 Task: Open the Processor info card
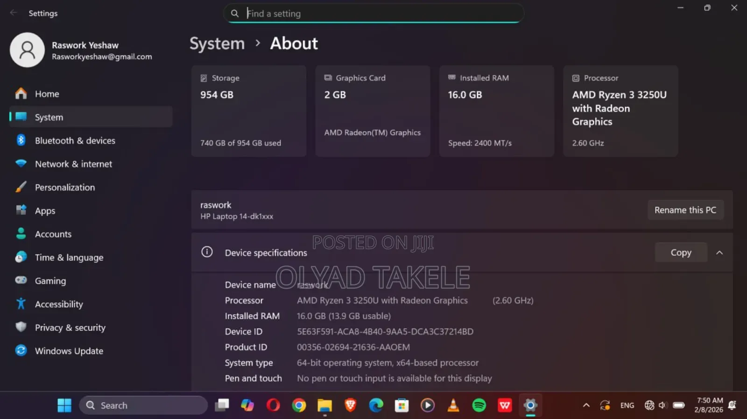click(620, 111)
